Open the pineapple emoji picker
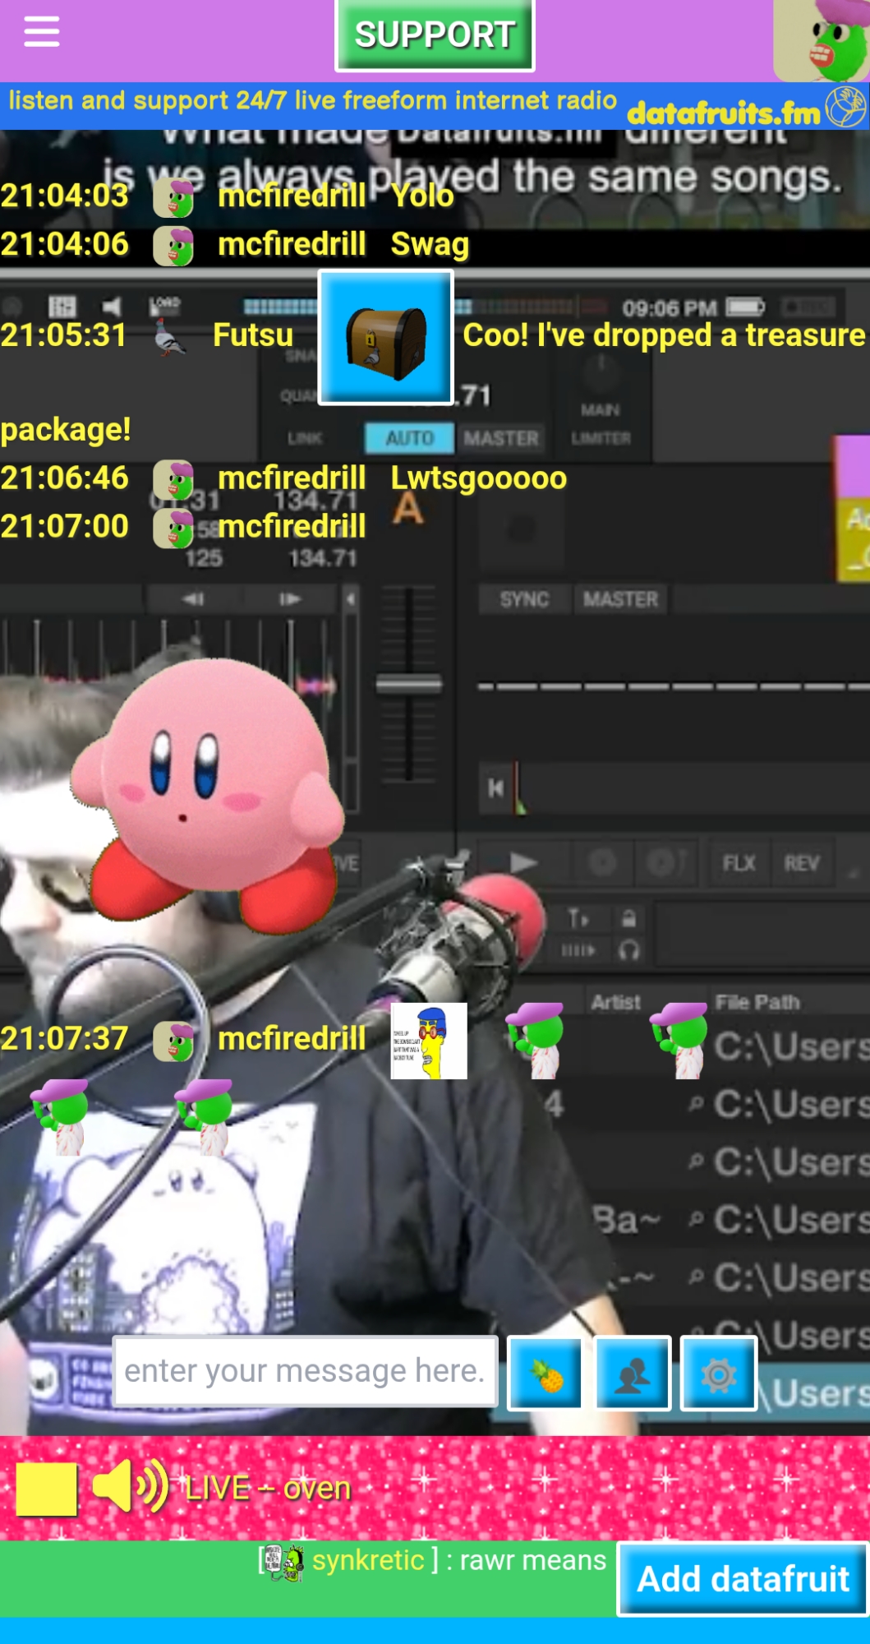Screen dimensions: 870x1644 coord(545,1374)
